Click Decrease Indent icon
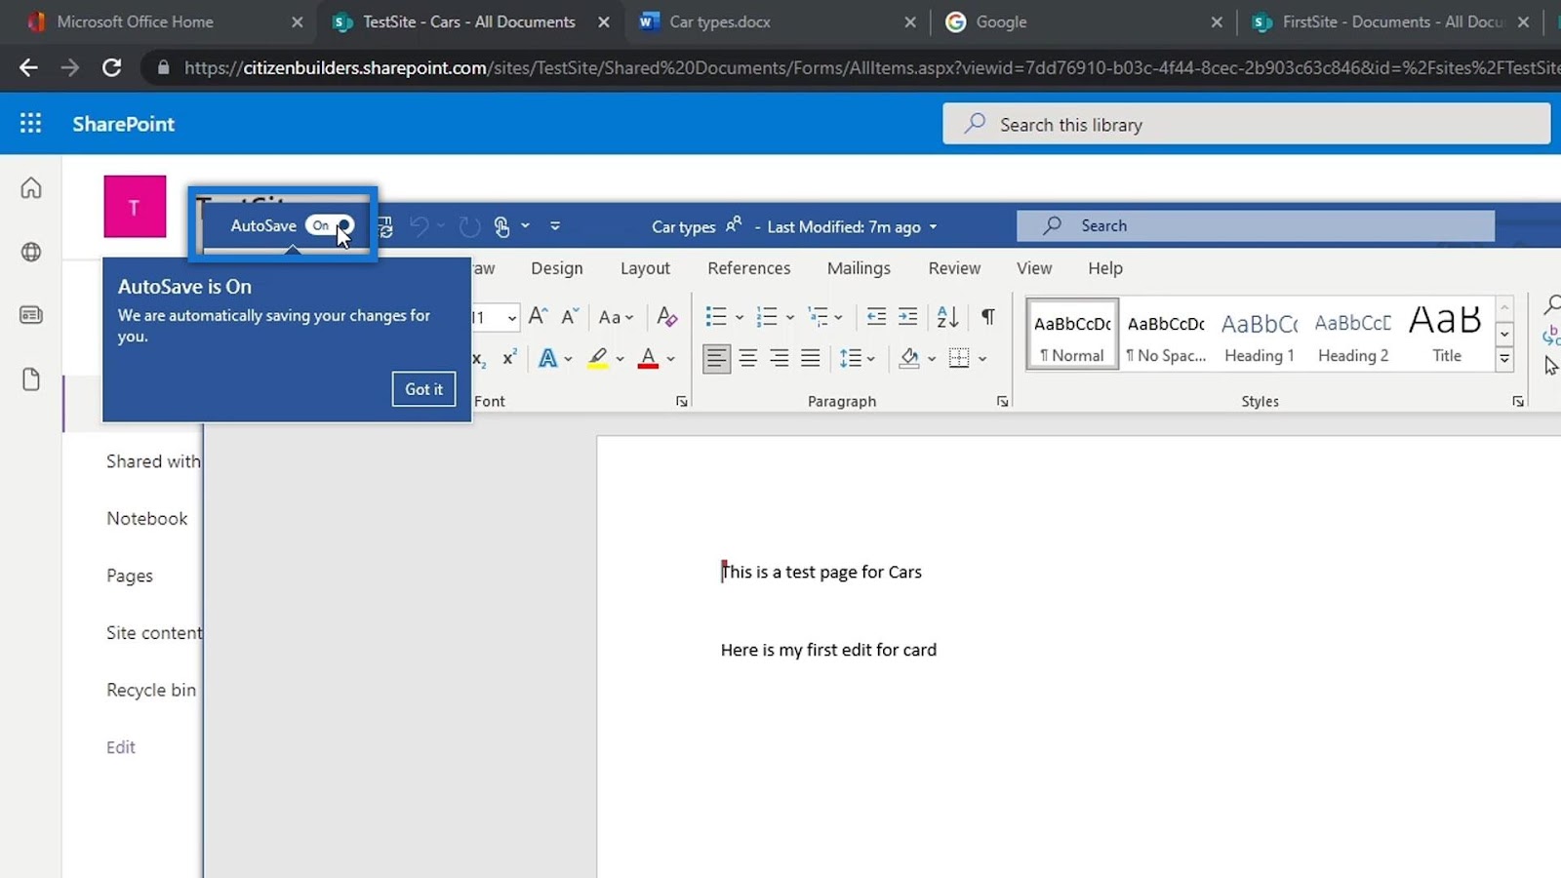Viewport: 1561px width, 878px height. pos(876,316)
